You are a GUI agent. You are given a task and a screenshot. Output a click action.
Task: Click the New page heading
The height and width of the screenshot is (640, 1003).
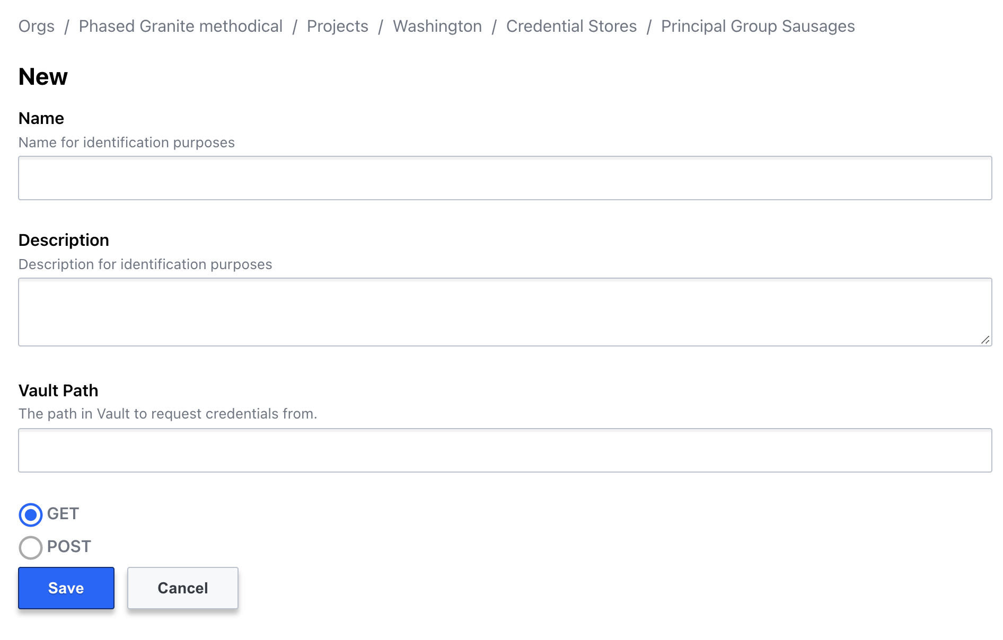(x=43, y=77)
